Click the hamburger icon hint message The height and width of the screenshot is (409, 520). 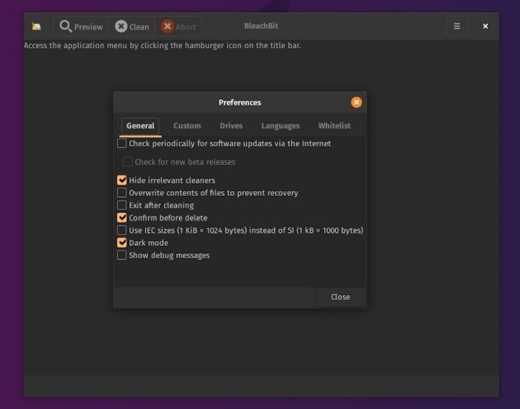[162, 45]
